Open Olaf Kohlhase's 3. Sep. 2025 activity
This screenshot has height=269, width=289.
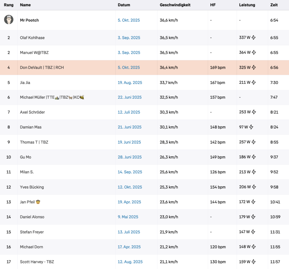point(129,38)
